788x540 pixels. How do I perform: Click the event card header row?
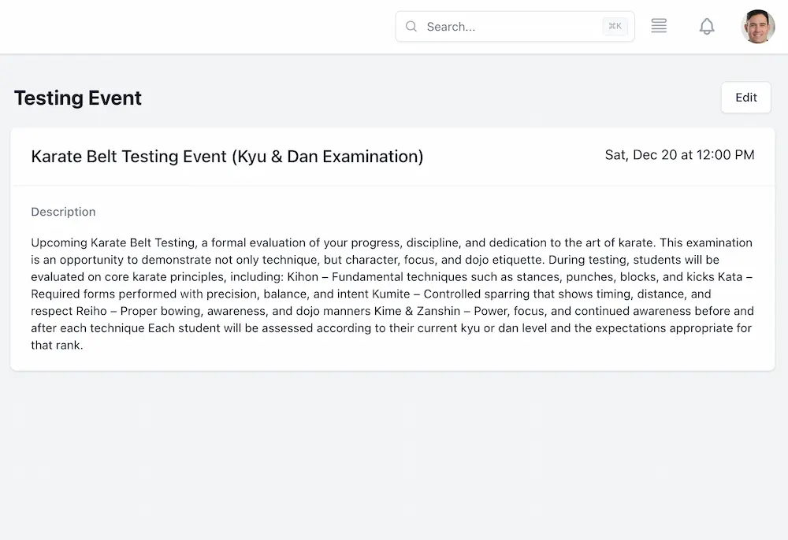tap(392, 156)
